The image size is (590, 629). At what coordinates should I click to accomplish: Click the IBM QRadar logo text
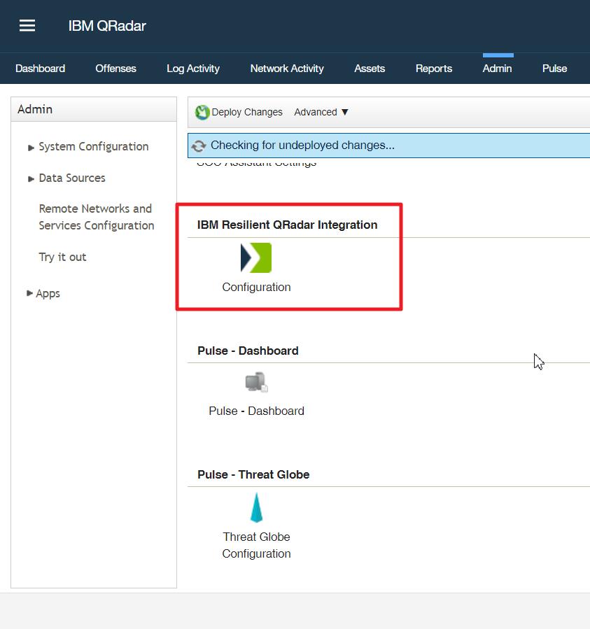pyautogui.click(x=106, y=26)
